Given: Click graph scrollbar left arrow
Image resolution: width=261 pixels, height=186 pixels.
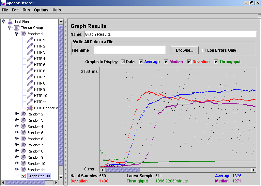Looking at the screenshot, I should 102,170.
